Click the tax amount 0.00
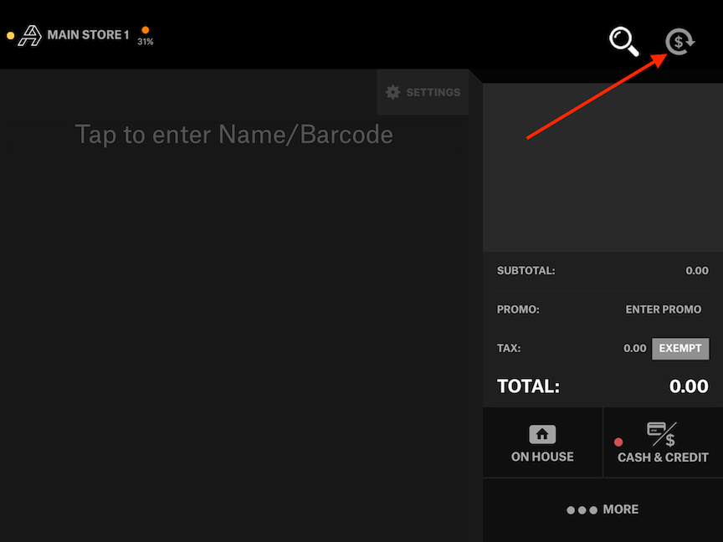The image size is (723, 542). point(634,349)
